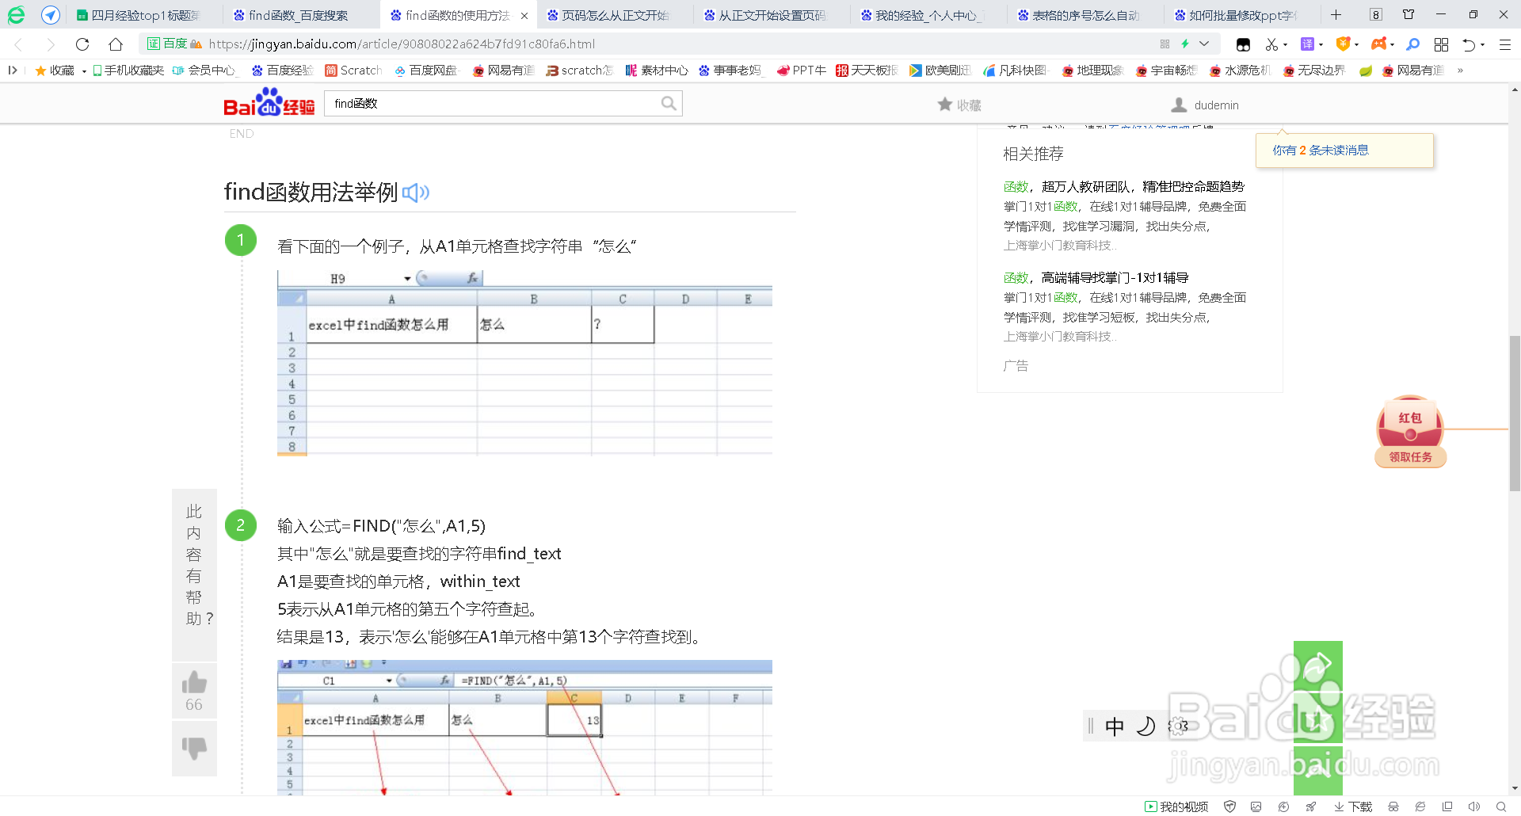Screen dimensions: 1521x816
Task: Give a thumbs down to the article
Action: 194,748
